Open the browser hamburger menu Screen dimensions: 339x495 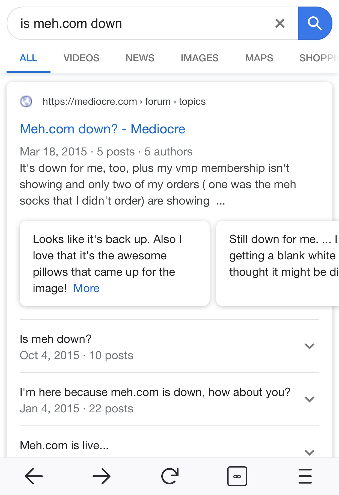point(305,476)
